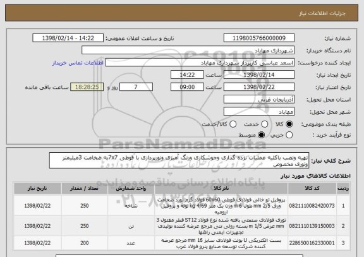364x257 pixels.
Task: Choose the متوسط purchase type radio
Action: [x=262, y=135]
